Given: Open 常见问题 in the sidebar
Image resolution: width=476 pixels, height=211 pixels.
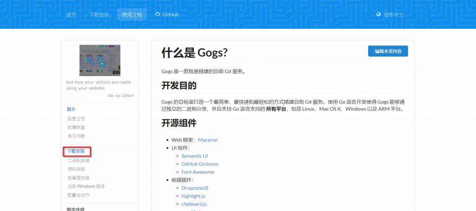Looking at the screenshot, I should click(76, 136).
